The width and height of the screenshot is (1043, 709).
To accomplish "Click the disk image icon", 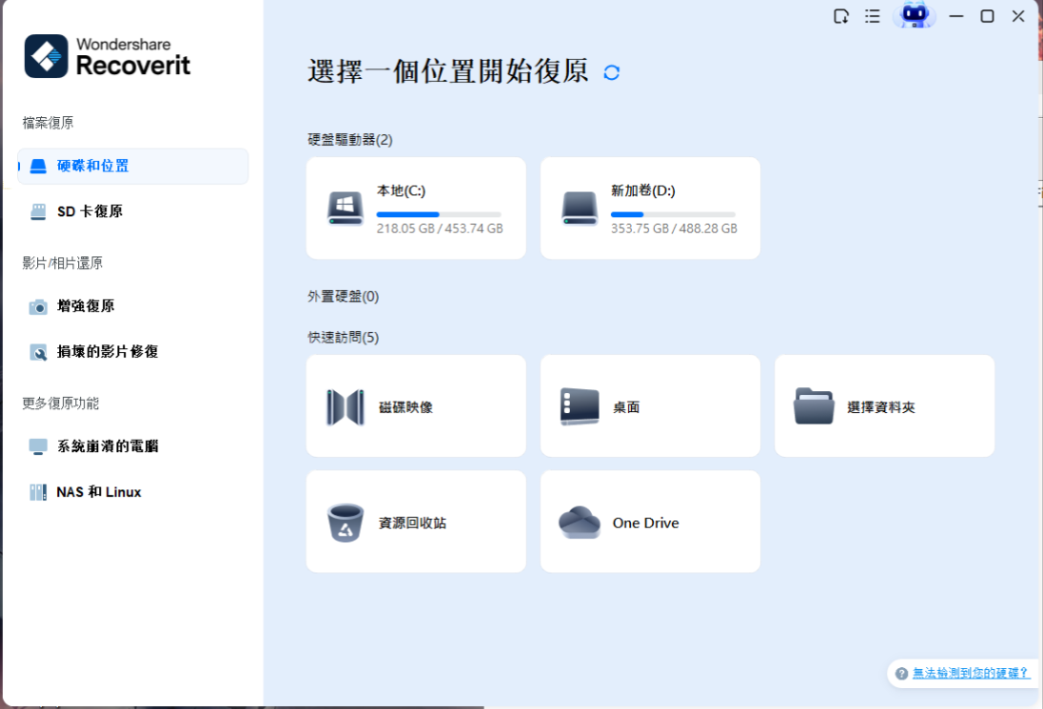I will 345,407.
